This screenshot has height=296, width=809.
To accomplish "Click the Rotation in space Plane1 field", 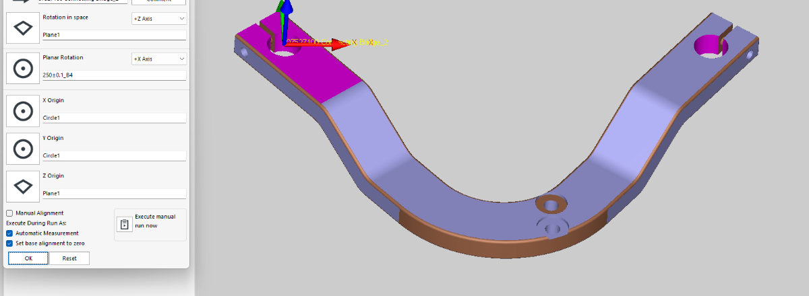I will (113, 35).
